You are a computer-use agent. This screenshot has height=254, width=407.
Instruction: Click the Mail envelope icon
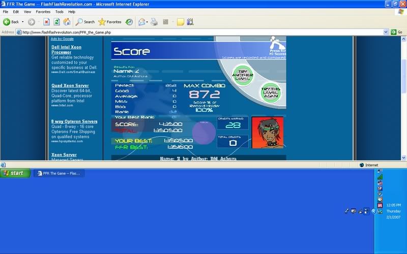click(x=141, y=22)
